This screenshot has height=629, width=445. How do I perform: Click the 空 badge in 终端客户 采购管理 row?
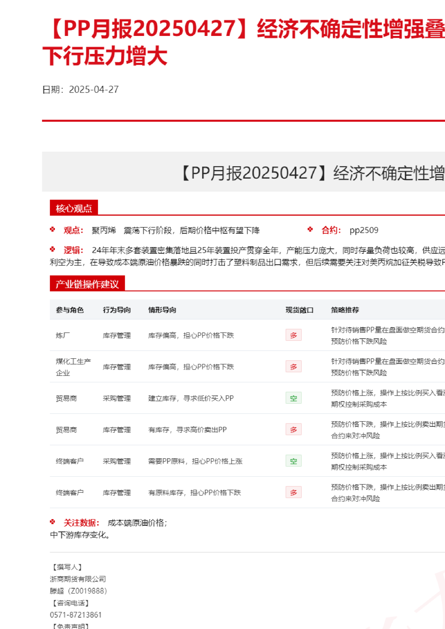[293, 461]
